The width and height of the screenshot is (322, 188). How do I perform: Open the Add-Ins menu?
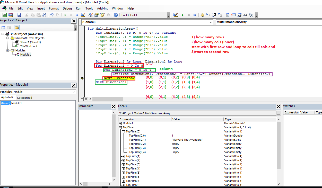(x=102, y=8)
